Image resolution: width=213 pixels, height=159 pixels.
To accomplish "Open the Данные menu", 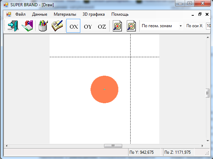I will (x=40, y=14).
